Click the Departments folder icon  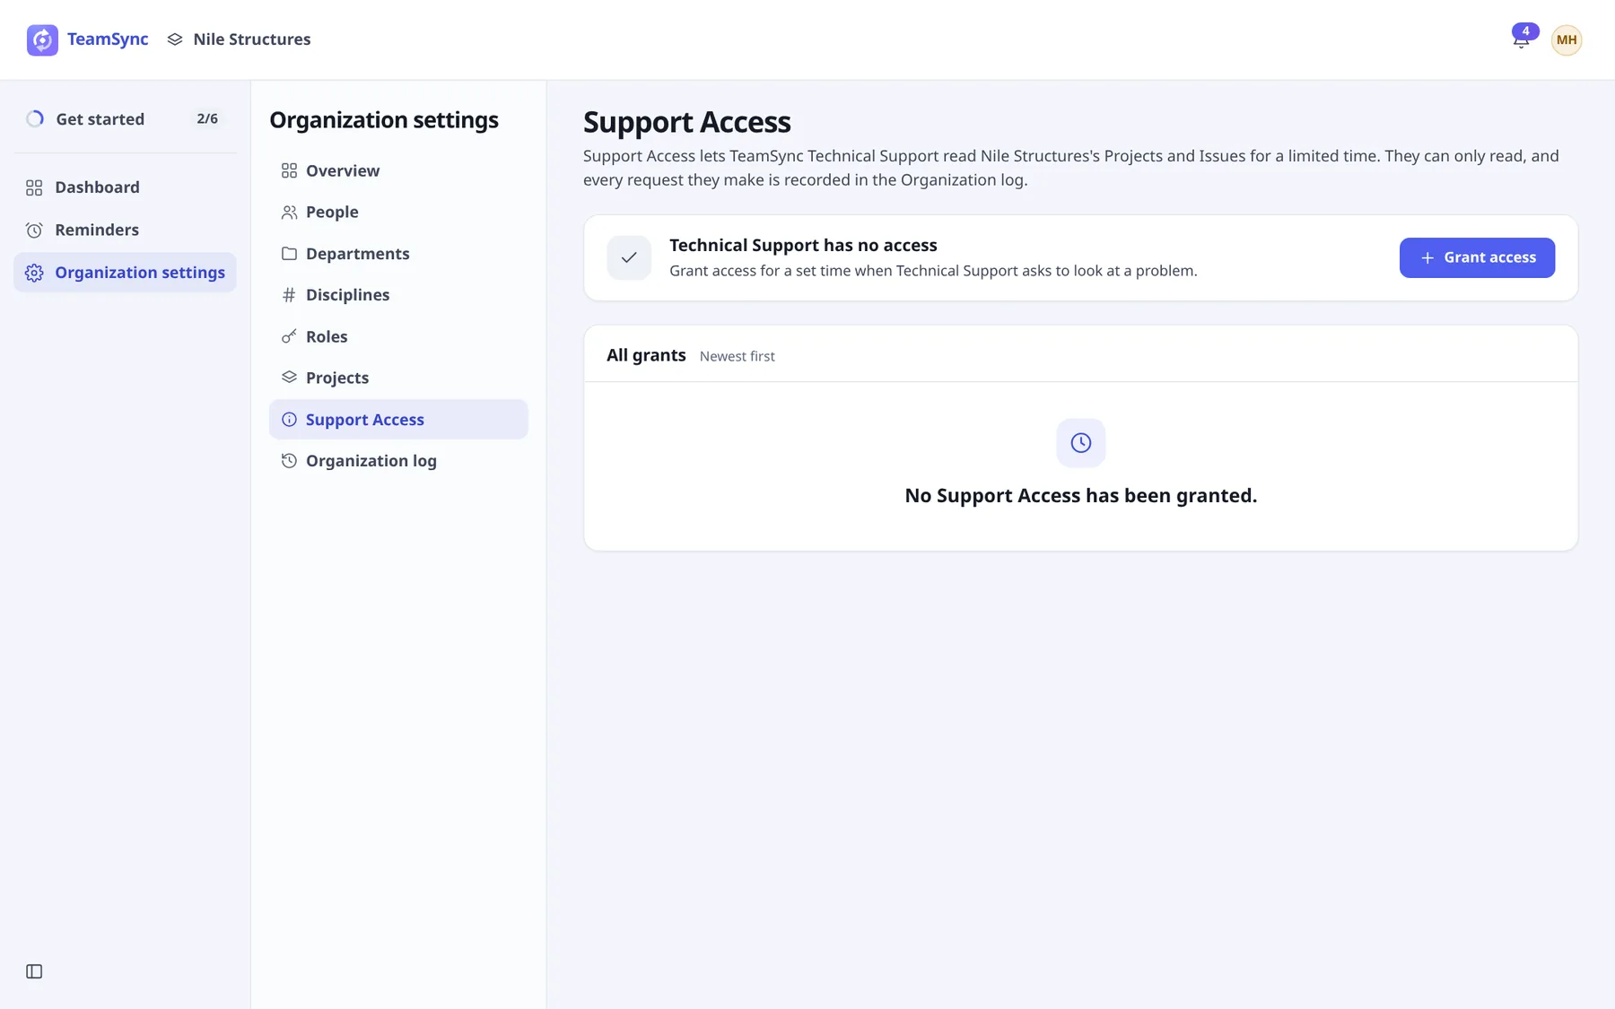(289, 254)
